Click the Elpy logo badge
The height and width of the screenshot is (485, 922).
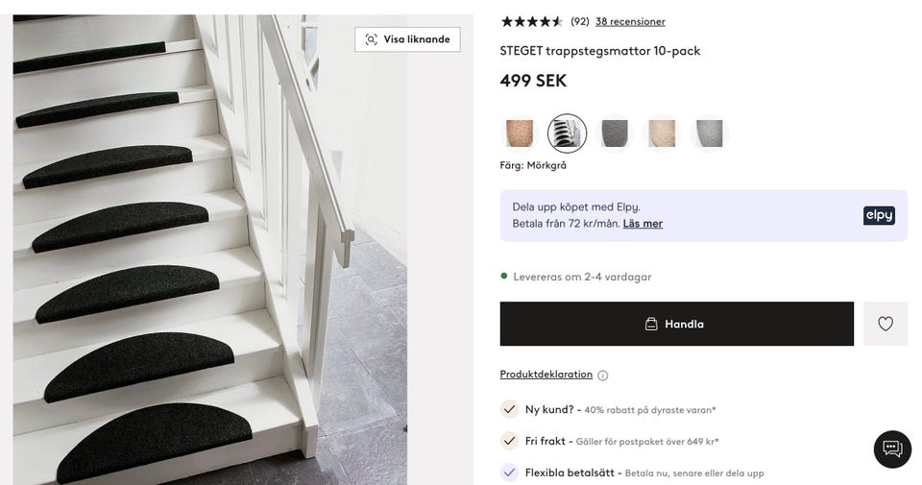click(x=879, y=215)
